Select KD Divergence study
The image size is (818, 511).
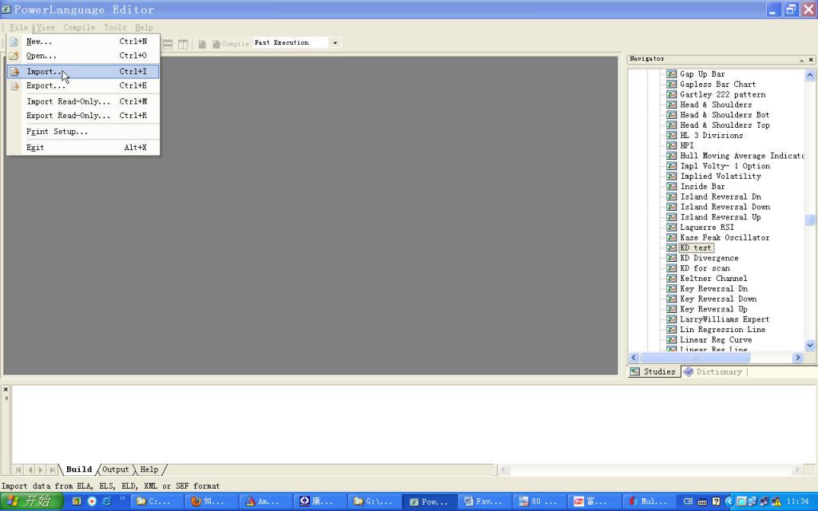coord(709,258)
